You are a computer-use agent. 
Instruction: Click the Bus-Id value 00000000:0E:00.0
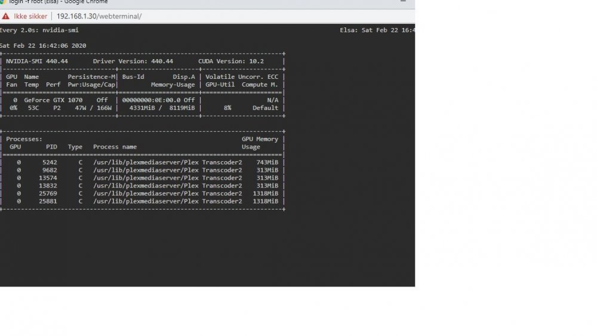(x=151, y=100)
